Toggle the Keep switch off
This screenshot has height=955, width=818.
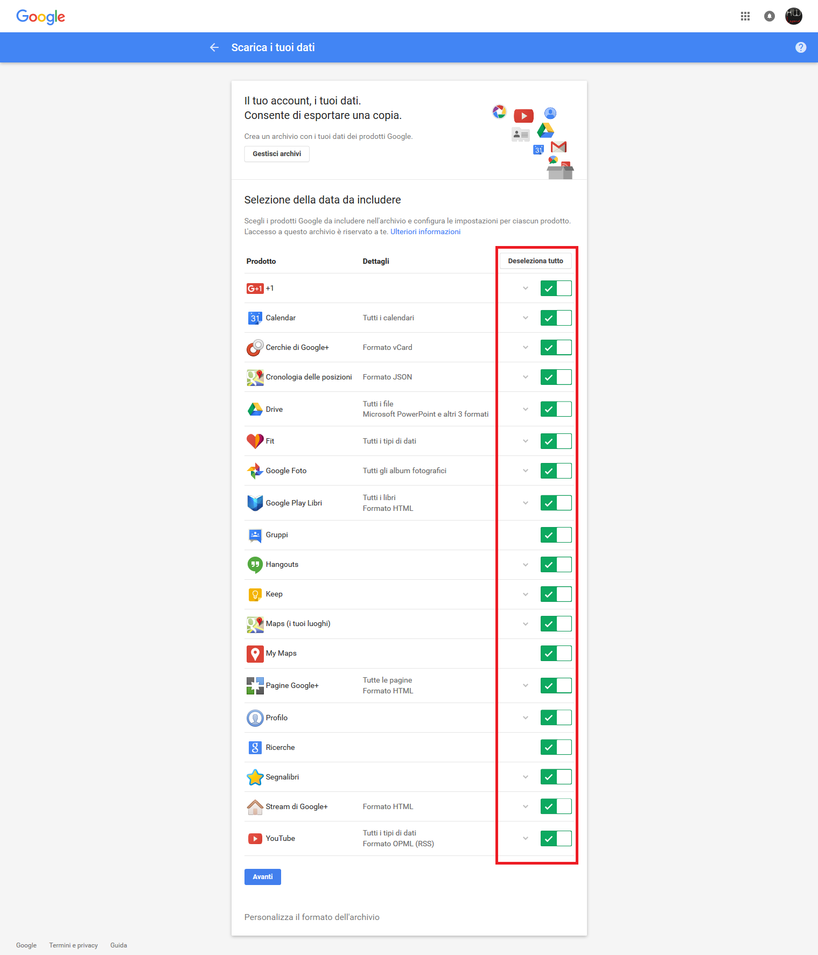[556, 594]
